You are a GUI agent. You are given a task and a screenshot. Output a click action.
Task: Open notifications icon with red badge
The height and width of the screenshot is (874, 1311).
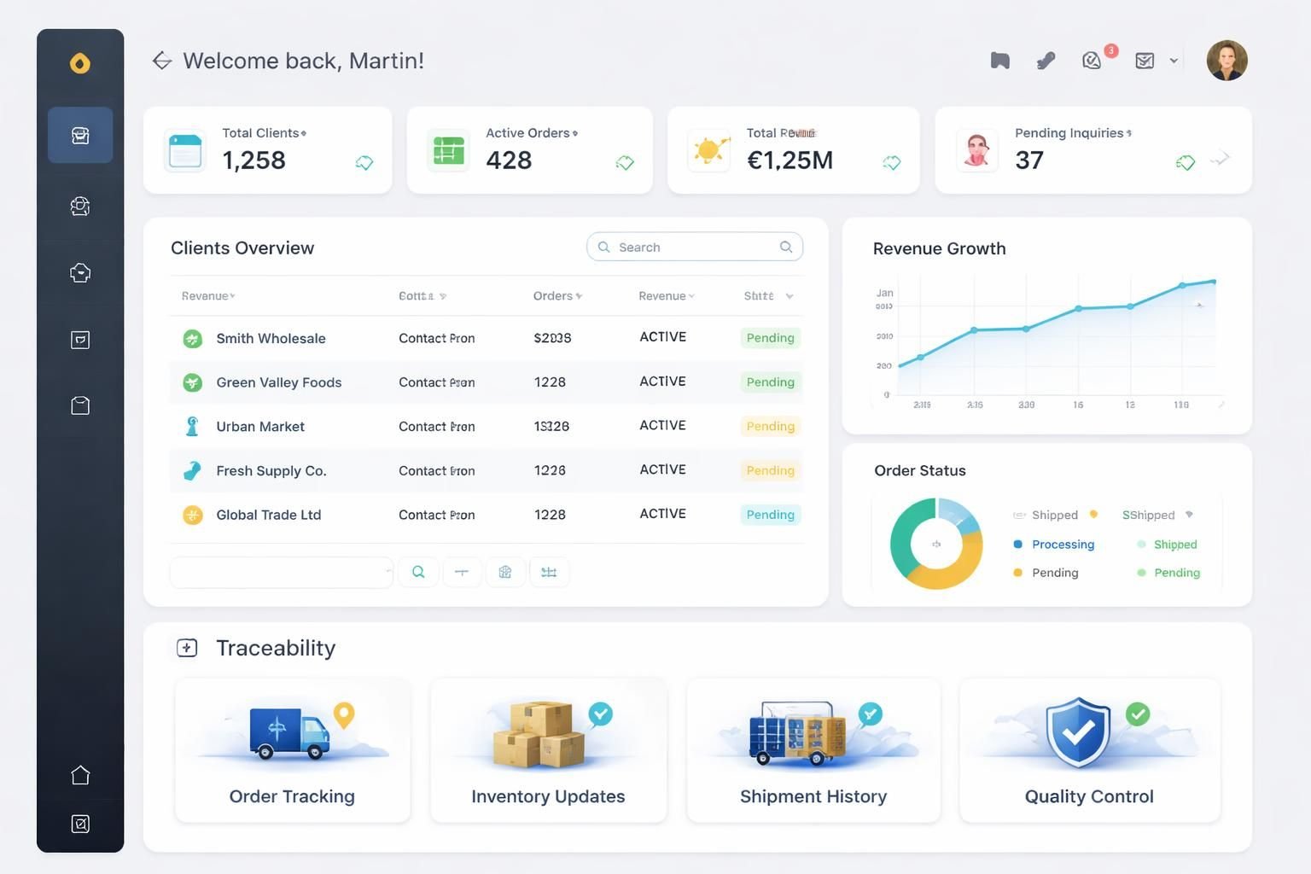(x=1092, y=60)
